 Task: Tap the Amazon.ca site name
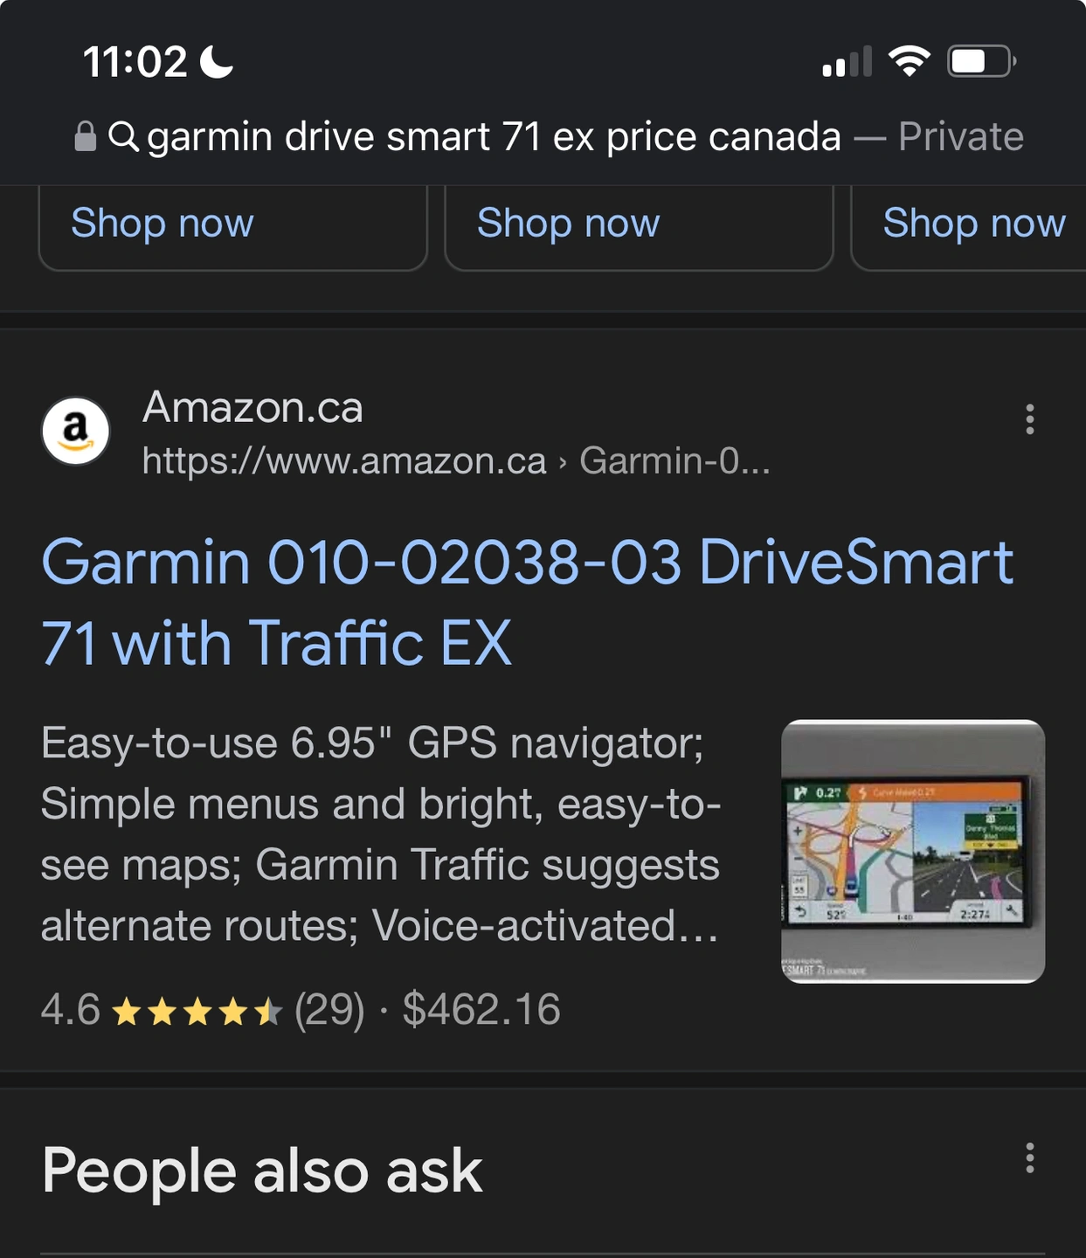coord(252,407)
